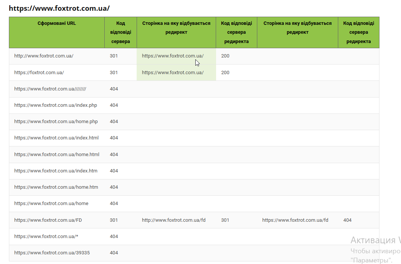Click 404 code in the /* row
401x264 pixels.
114,237
